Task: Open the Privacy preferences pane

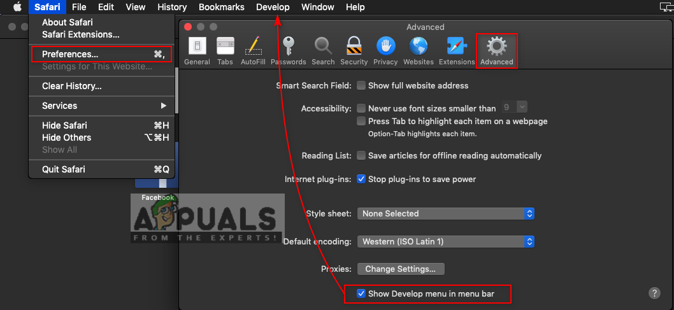Action: 385,51
